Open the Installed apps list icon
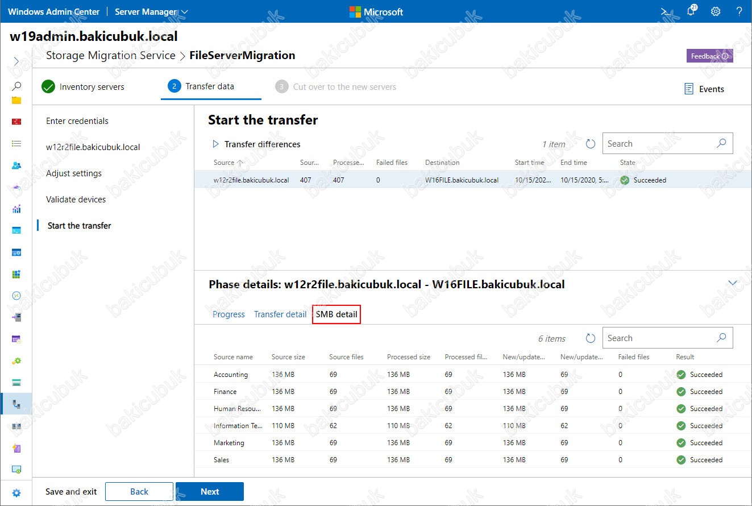This screenshot has width=752, height=506. pyautogui.click(x=16, y=144)
